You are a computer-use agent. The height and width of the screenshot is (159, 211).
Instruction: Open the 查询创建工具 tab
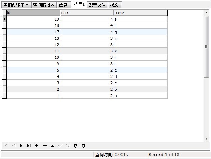[16, 5]
